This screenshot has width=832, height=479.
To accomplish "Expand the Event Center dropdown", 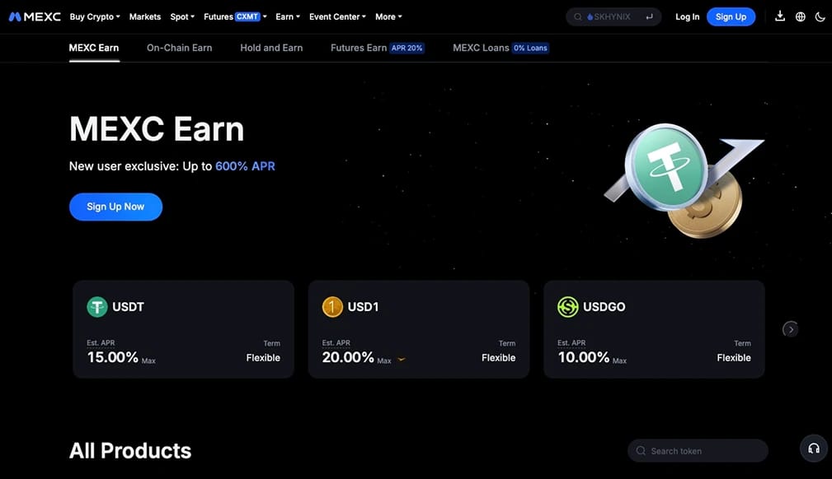I will click(x=337, y=17).
